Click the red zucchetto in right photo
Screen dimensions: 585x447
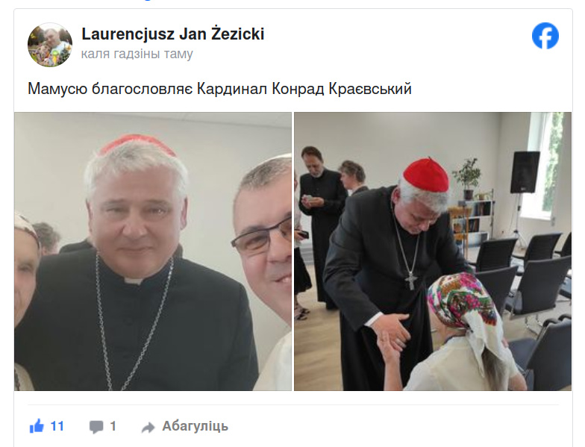[x=427, y=175]
